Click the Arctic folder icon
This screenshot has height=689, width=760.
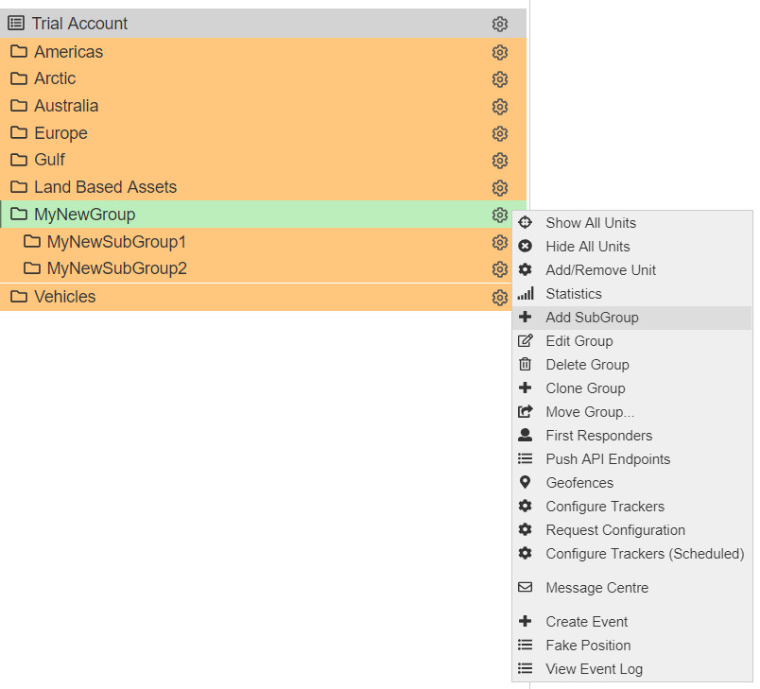18,78
